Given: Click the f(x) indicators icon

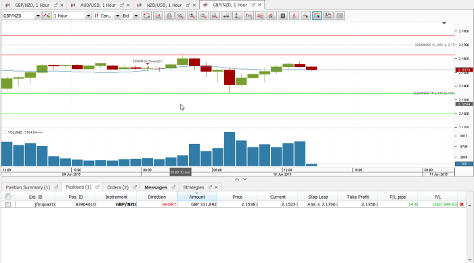Looking at the screenshot, I should [x=249, y=16].
